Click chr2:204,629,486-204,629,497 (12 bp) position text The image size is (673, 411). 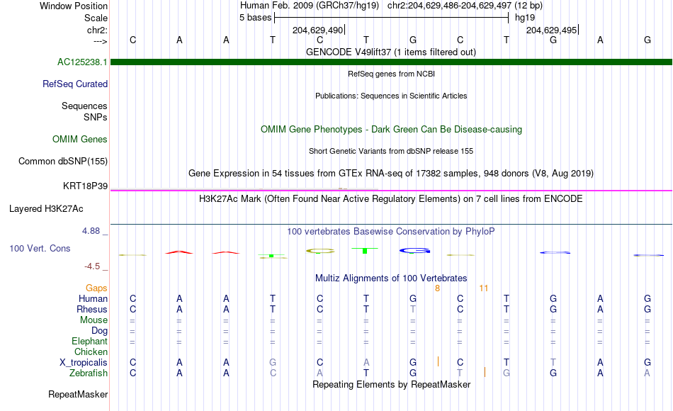[x=465, y=6]
